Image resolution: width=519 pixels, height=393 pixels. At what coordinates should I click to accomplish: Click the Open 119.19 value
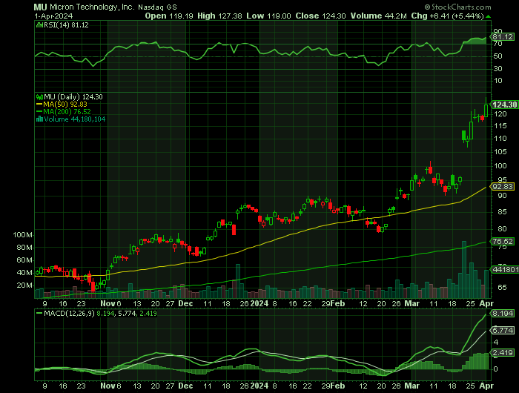point(169,16)
